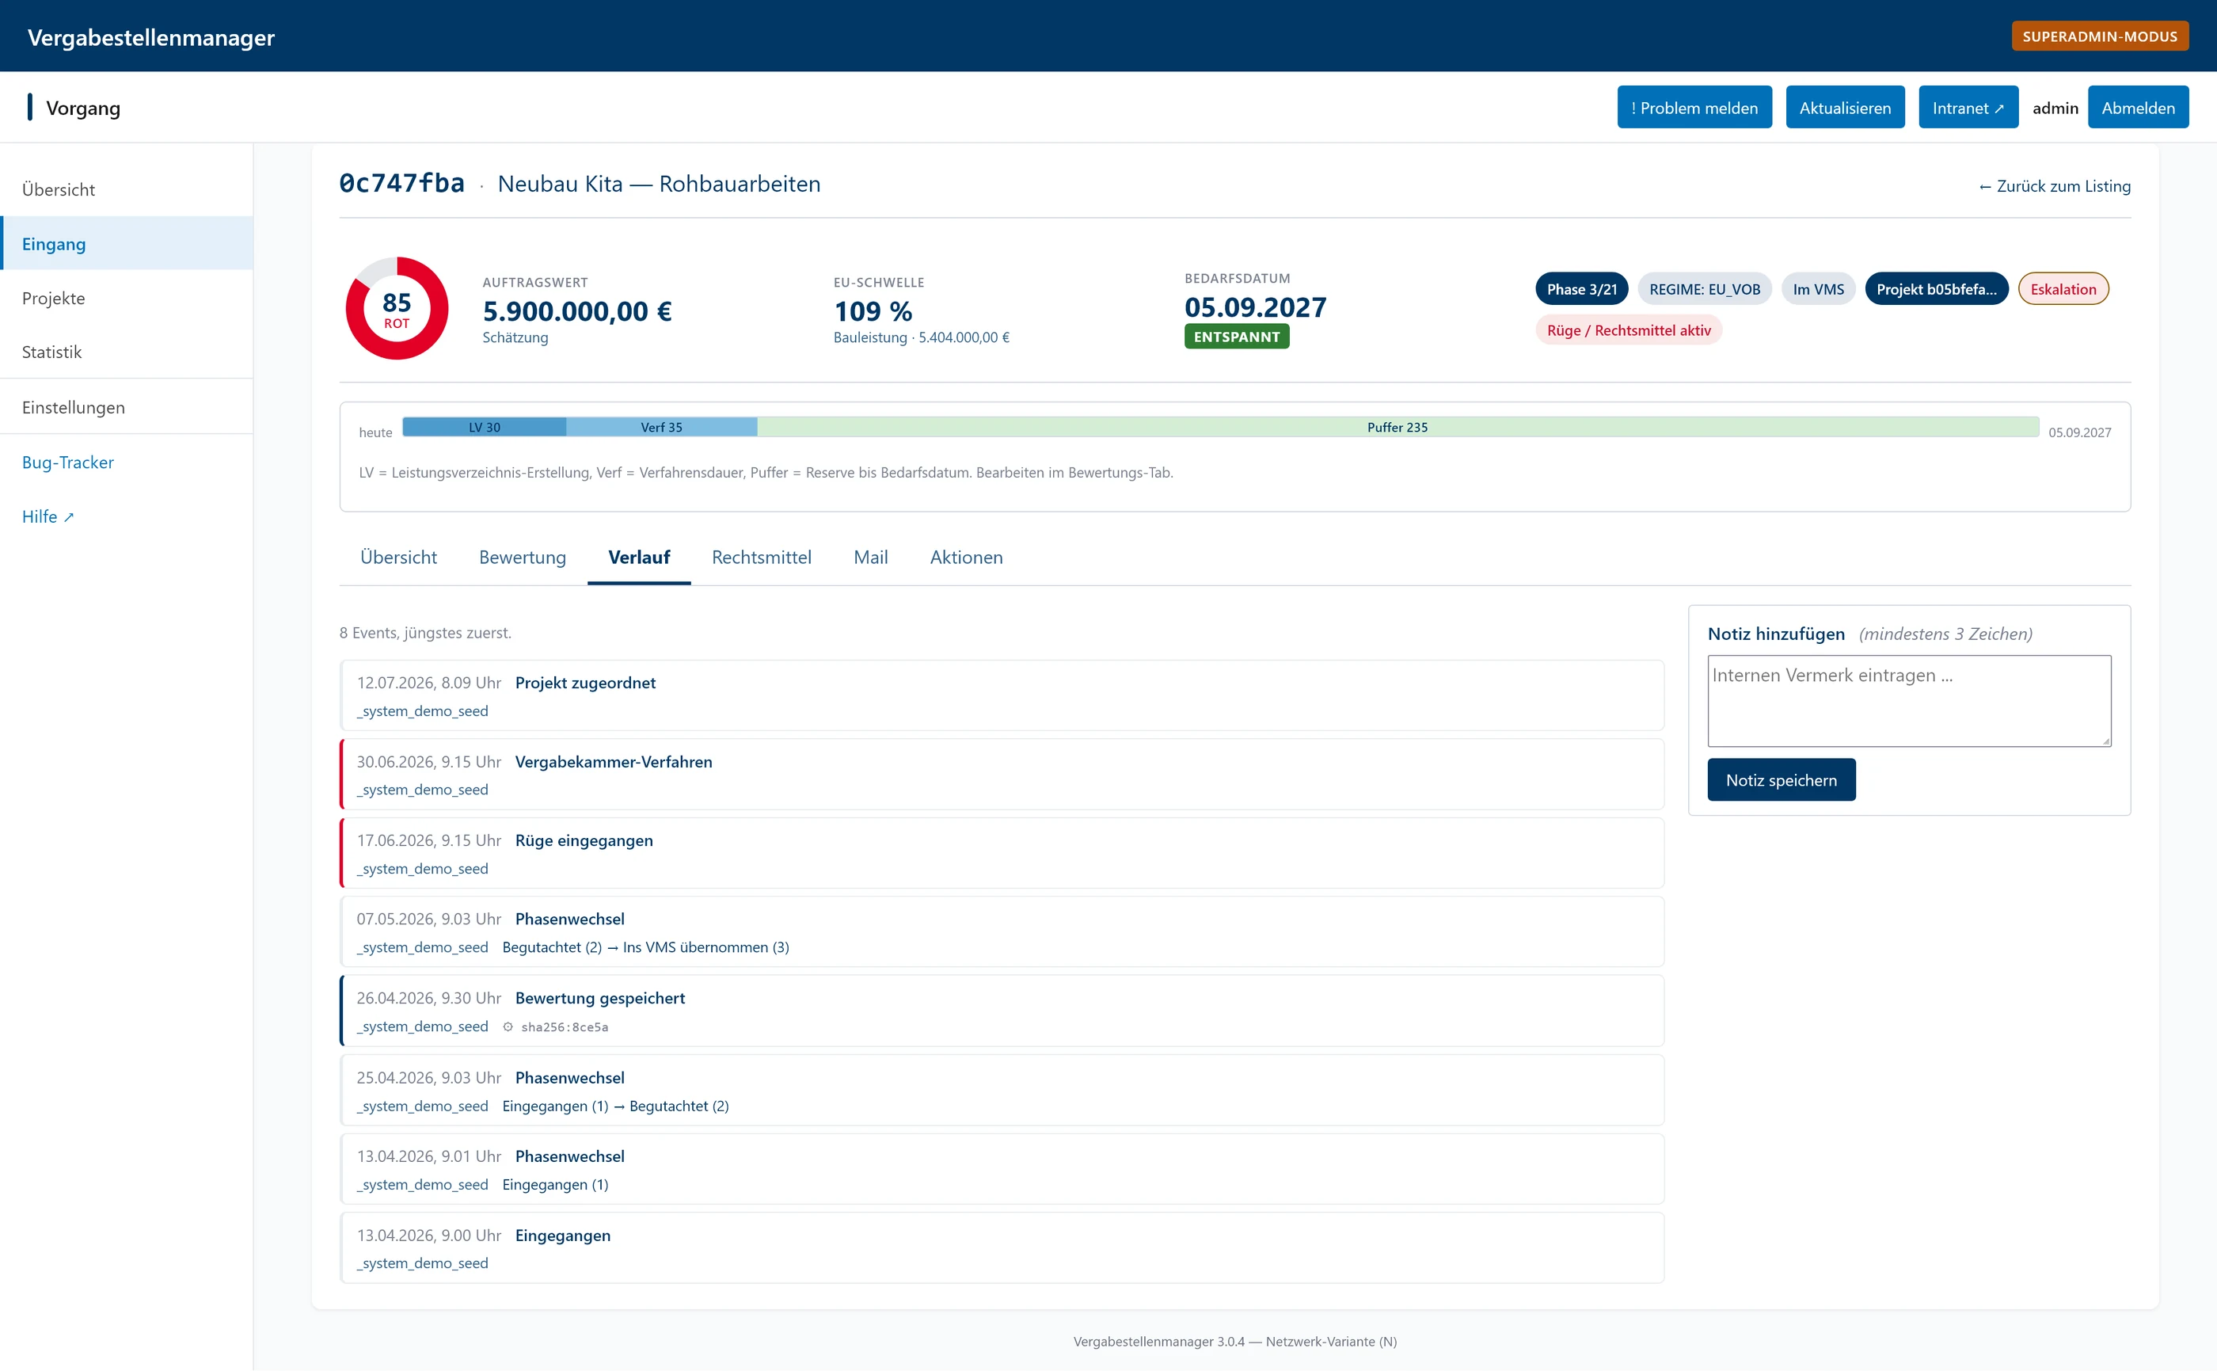Open the Projekt b05bfefa badge
This screenshot has width=2217, height=1371.
click(1936, 288)
